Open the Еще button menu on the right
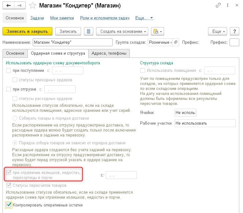 point(218,31)
